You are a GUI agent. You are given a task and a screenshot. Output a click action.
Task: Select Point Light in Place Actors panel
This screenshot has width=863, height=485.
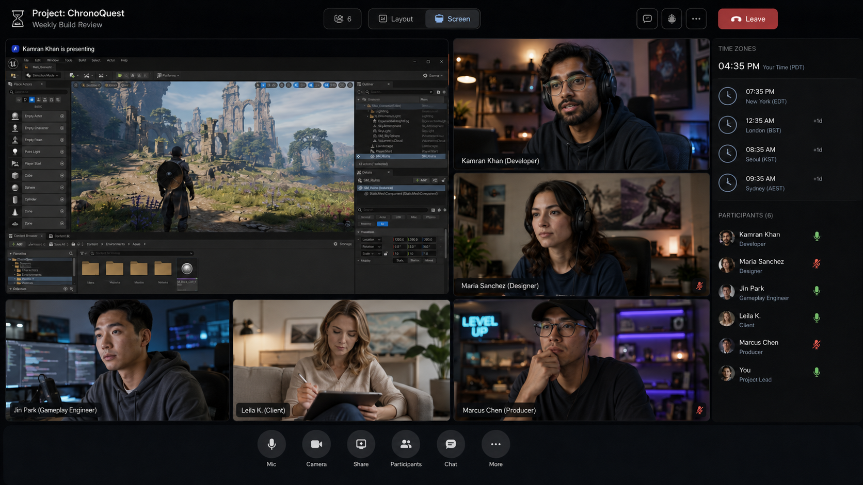(x=38, y=152)
